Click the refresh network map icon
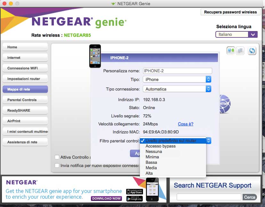This screenshot has width=265, height=207. point(252,51)
